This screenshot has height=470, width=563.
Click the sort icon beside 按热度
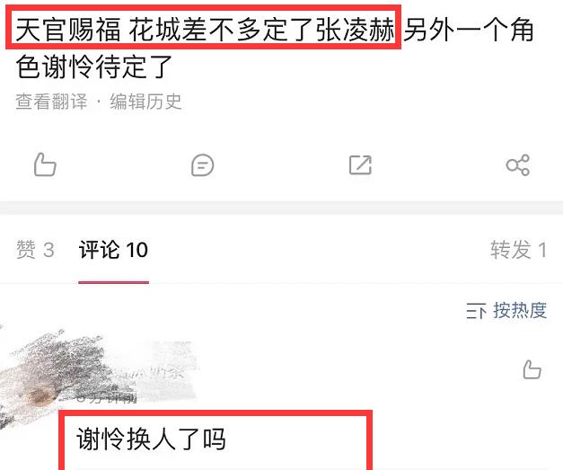click(476, 311)
